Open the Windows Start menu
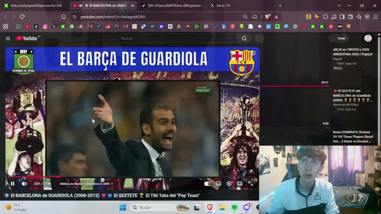The image size is (381, 214). [x=123, y=207]
